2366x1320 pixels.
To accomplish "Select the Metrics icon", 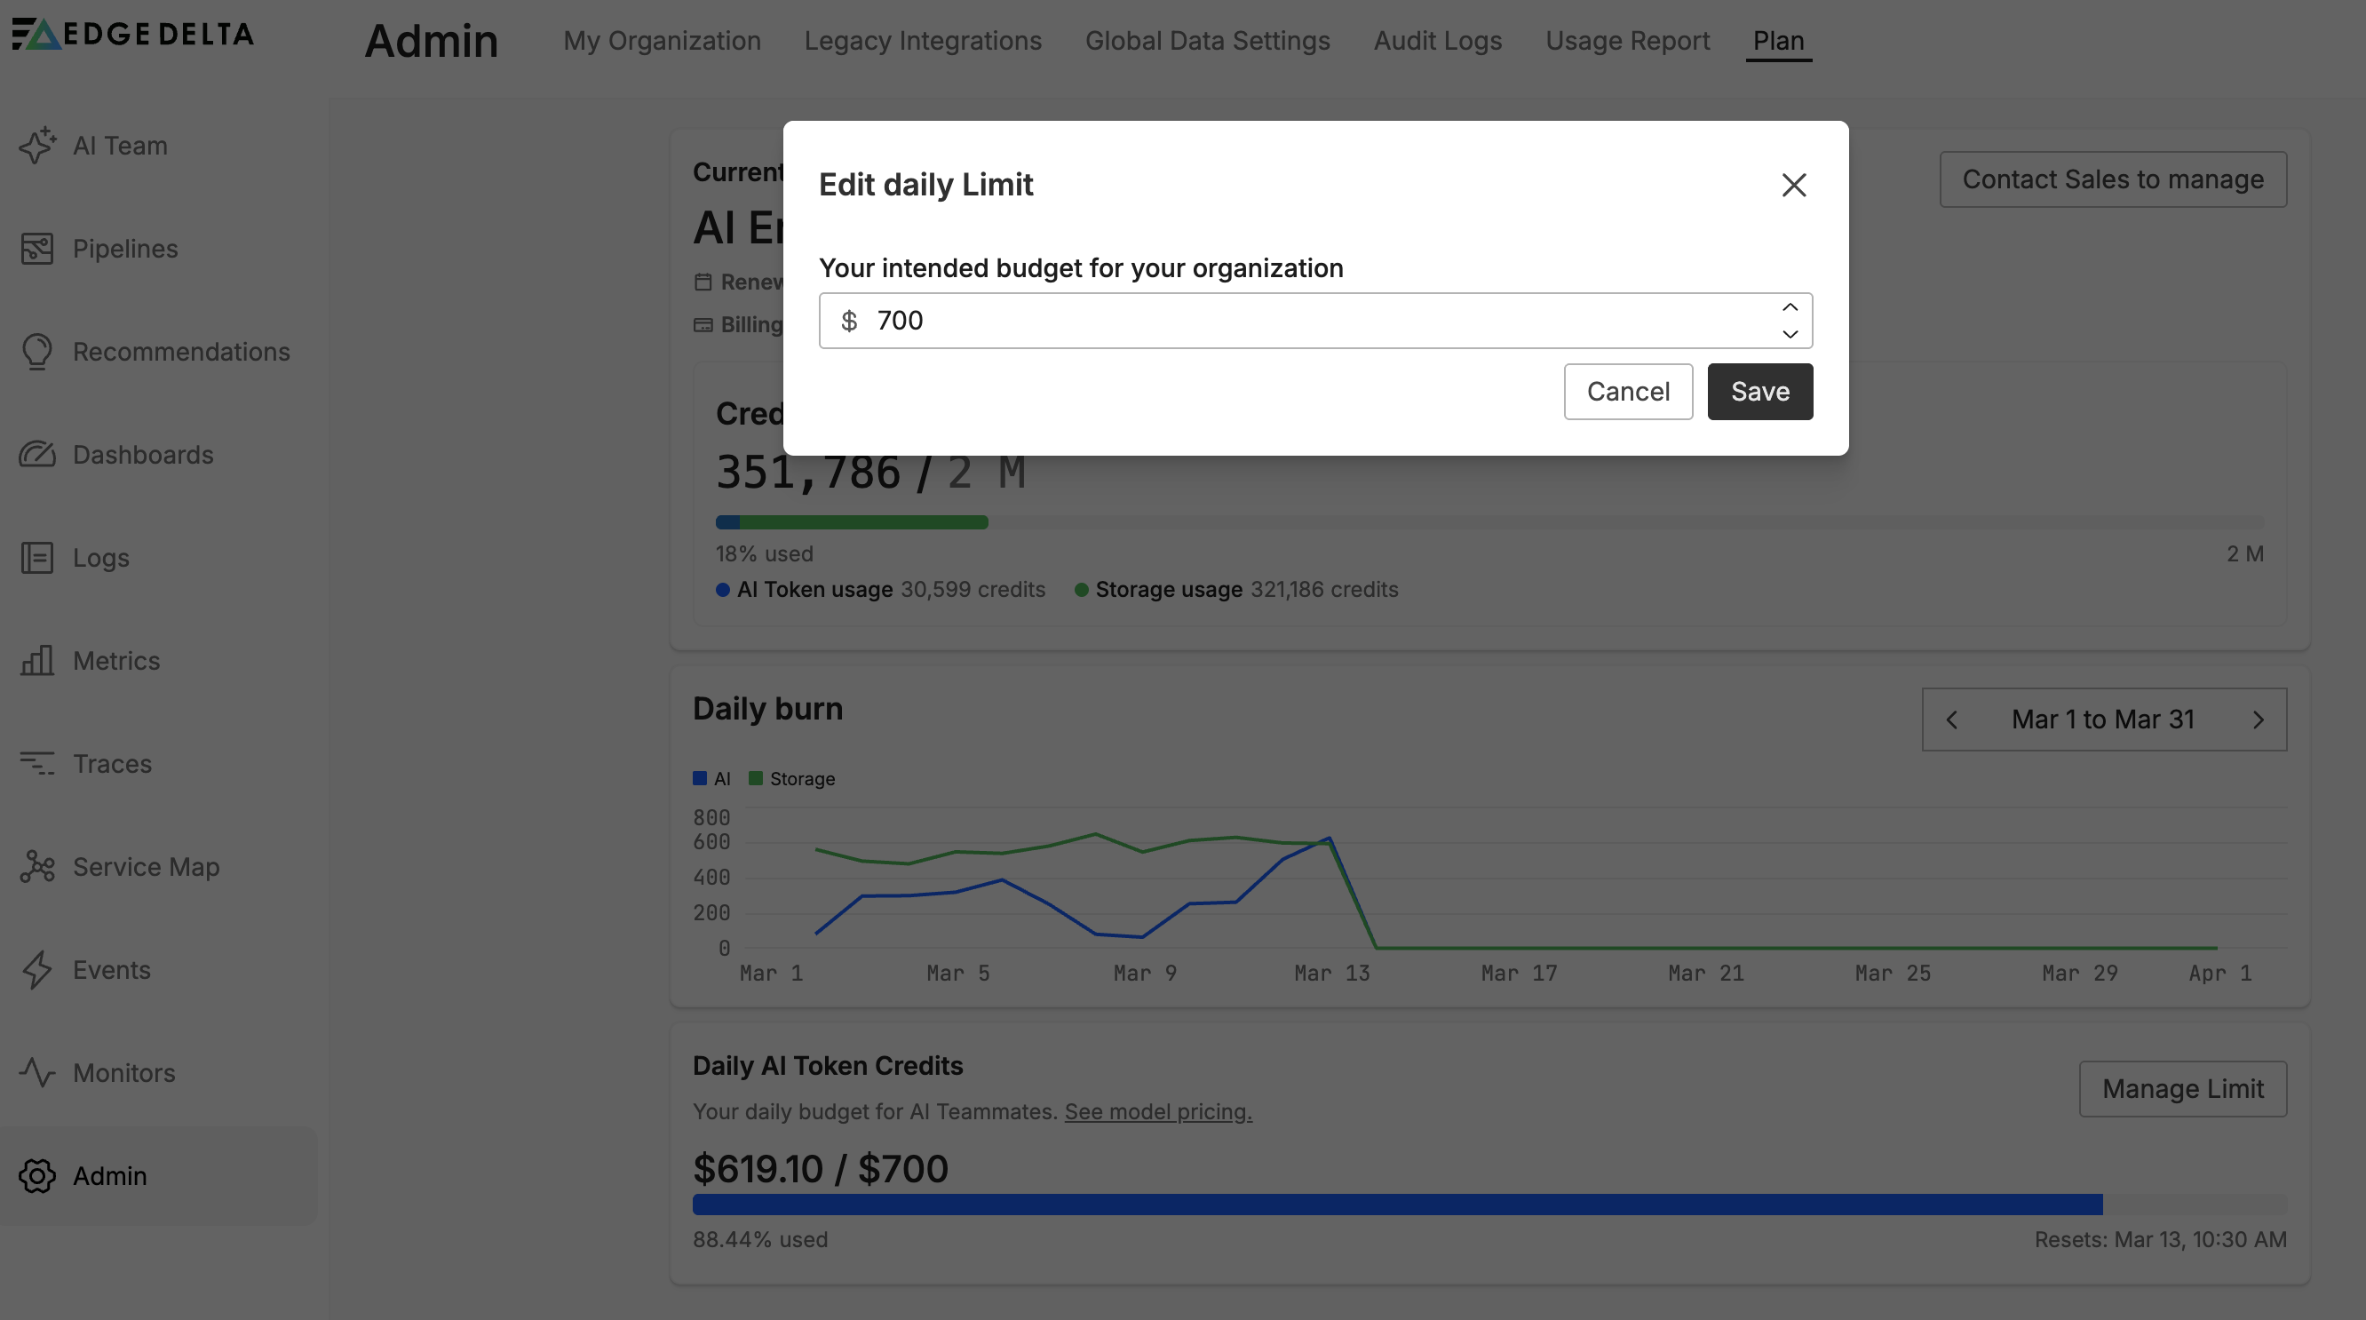I will point(37,661).
